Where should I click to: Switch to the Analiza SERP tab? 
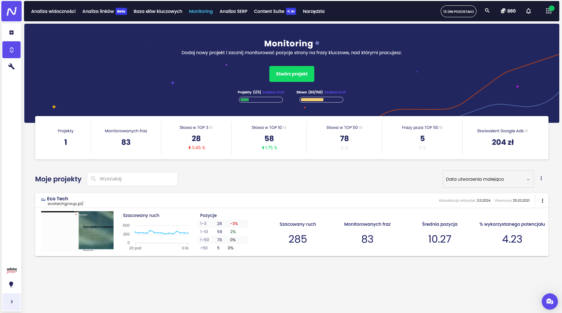[233, 11]
